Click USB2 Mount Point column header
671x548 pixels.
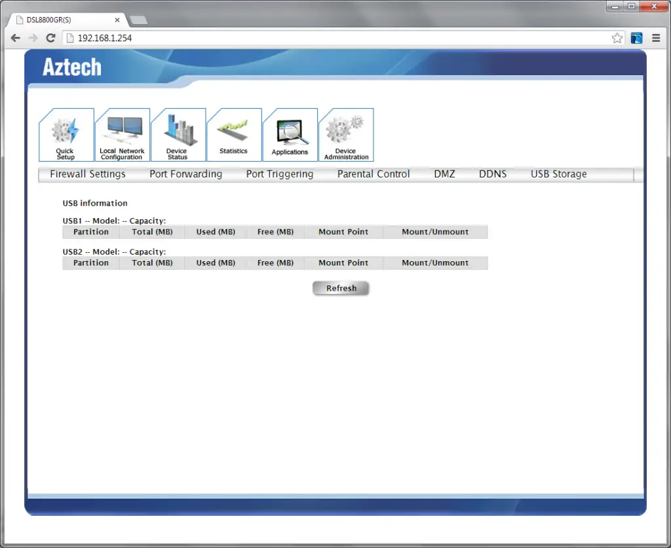343,263
